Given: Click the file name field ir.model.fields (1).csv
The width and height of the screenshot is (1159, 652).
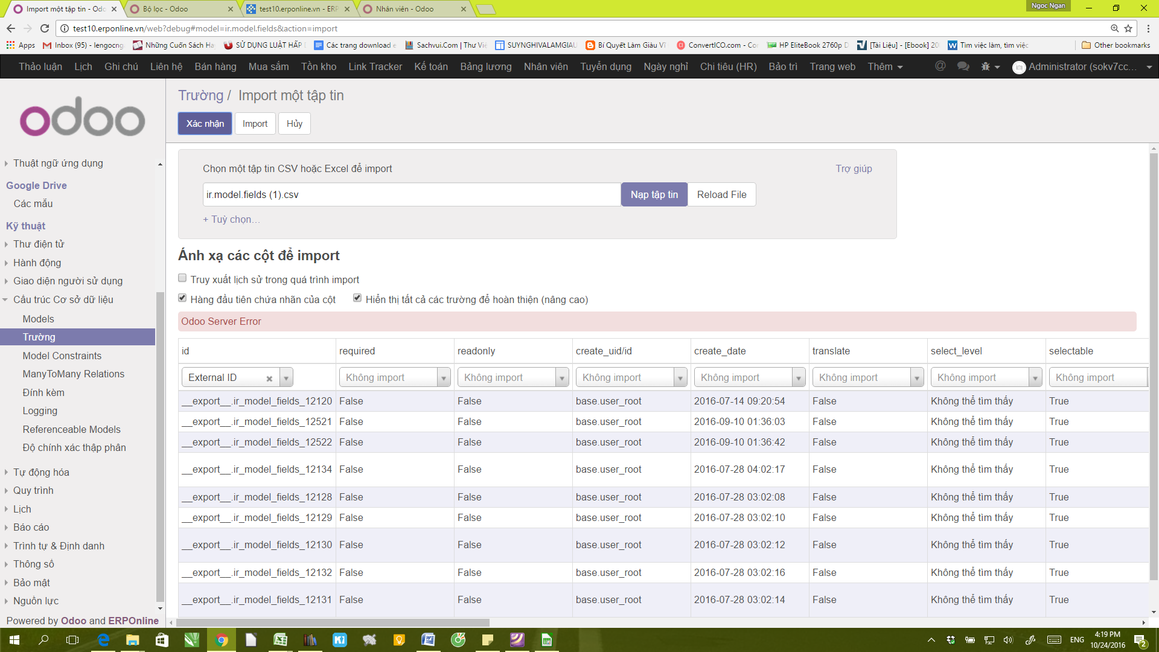Looking at the screenshot, I should (x=412, y=194).
